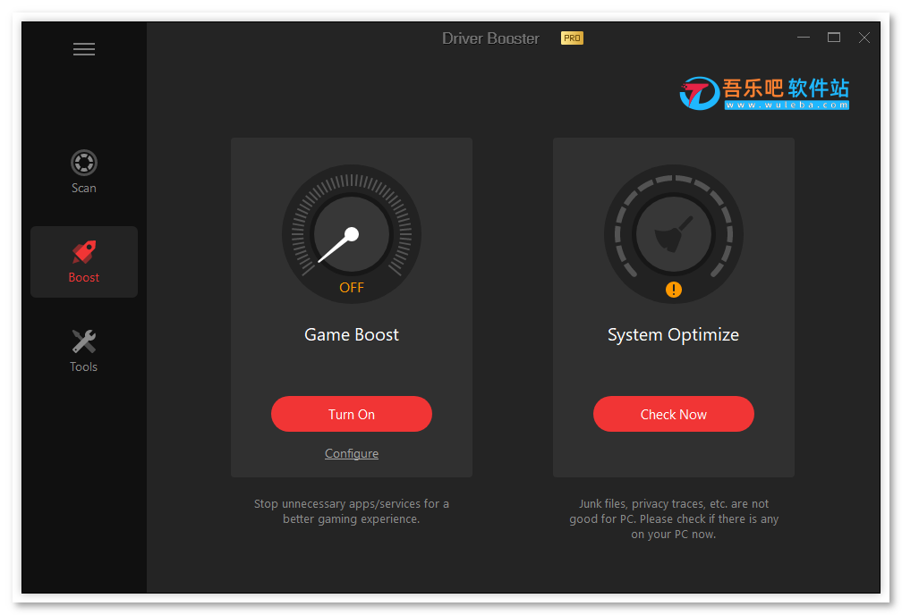This screenshot has height=615, width=902.
Task: Close the Driver Booster window
Action: (x=864, y=38)
